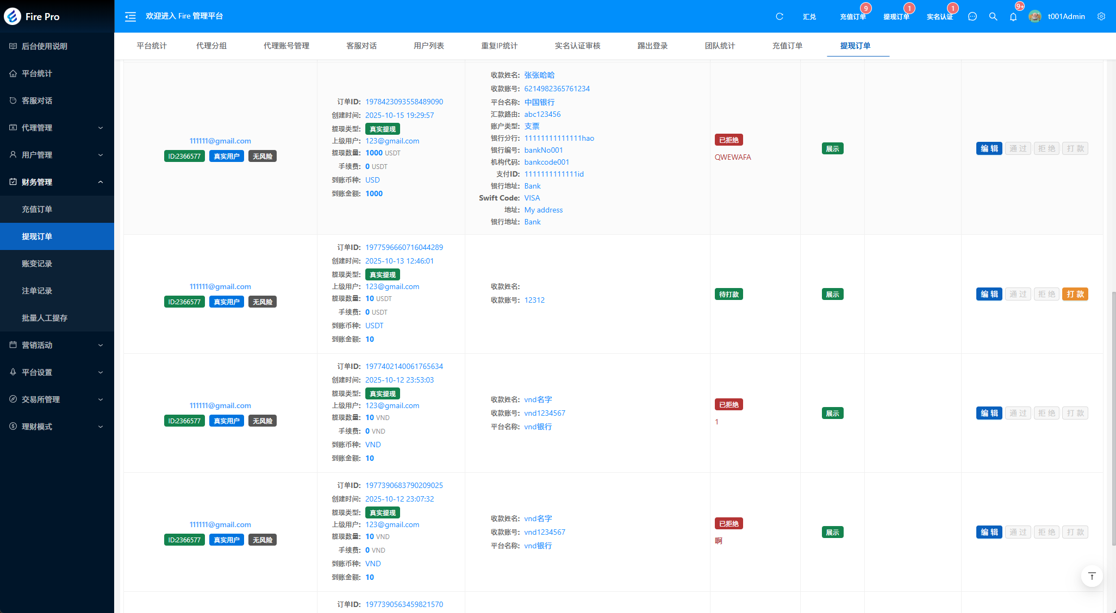Click the page vertical scrollbar
Viewport: 1116px width, 613px height.
[x=1113, y=418]
